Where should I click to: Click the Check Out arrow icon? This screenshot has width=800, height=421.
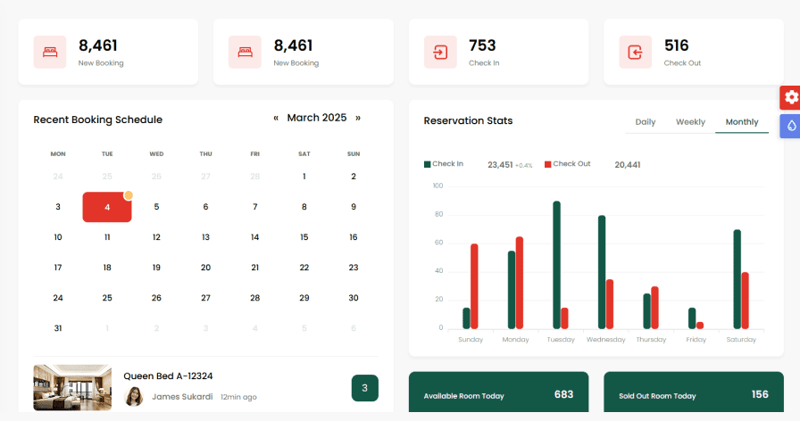(635, 52)
